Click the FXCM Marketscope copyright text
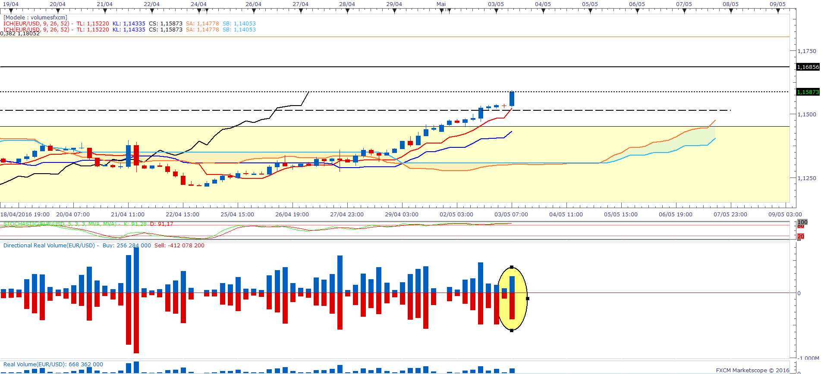Screen dimensions: 821x374 pos(752,370)
